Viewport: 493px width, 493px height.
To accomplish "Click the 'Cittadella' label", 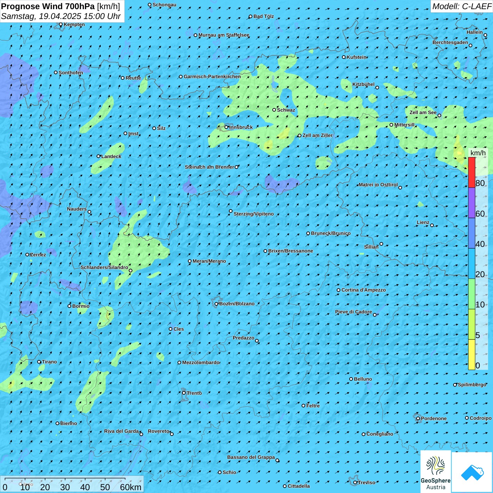I will tap(299, 486).
